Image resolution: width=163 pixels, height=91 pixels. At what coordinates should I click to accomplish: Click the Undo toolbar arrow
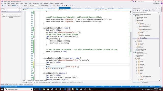click(x=17, y=6)
